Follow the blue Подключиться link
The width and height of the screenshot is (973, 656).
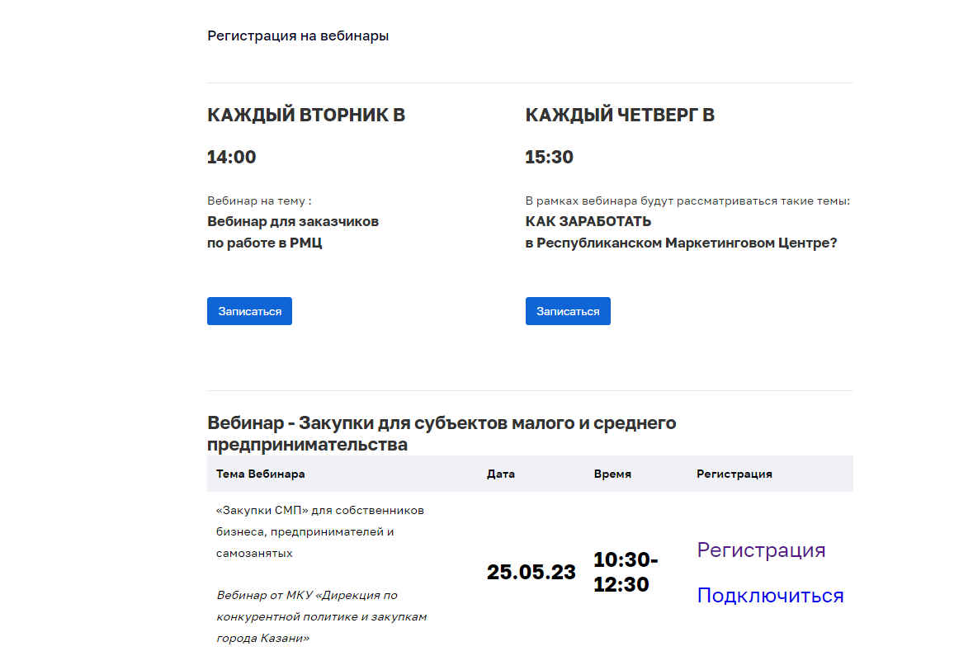tap(770, 596)
